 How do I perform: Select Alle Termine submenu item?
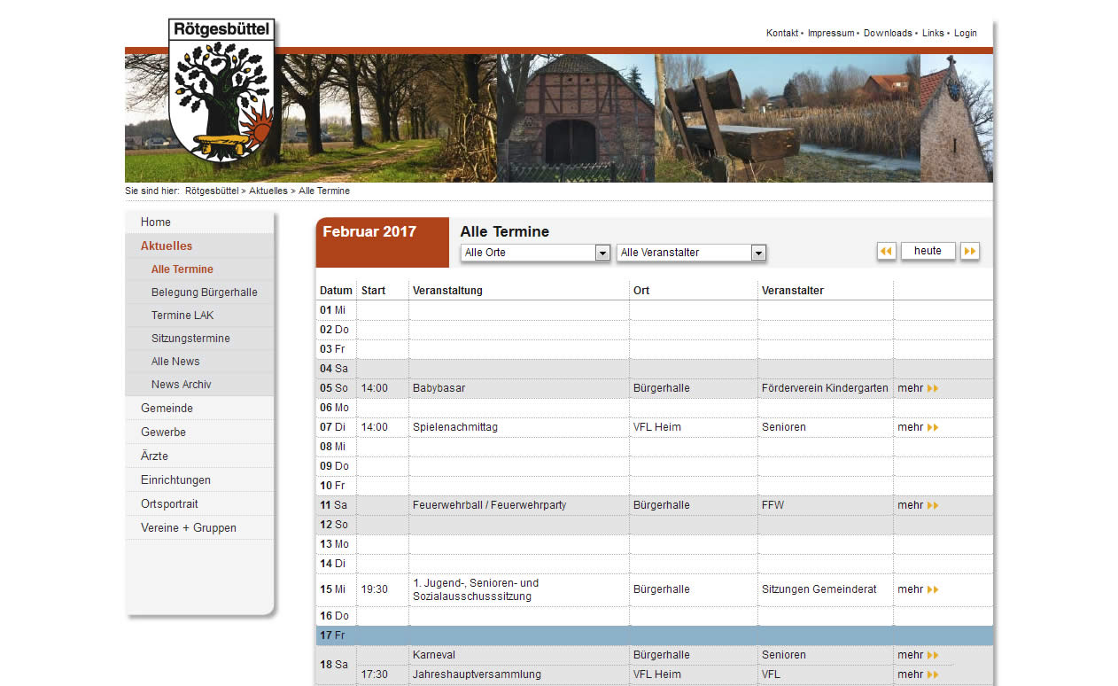click(200, 269)
